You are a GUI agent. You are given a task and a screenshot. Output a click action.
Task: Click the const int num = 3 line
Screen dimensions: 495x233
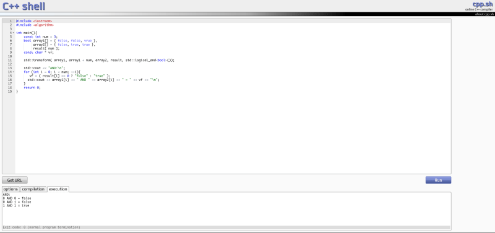[41, 36]
